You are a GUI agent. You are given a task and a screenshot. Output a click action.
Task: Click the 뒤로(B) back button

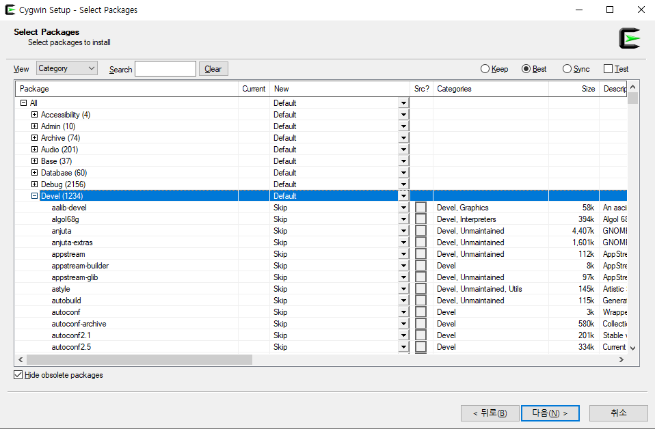[x=490, y=413]
